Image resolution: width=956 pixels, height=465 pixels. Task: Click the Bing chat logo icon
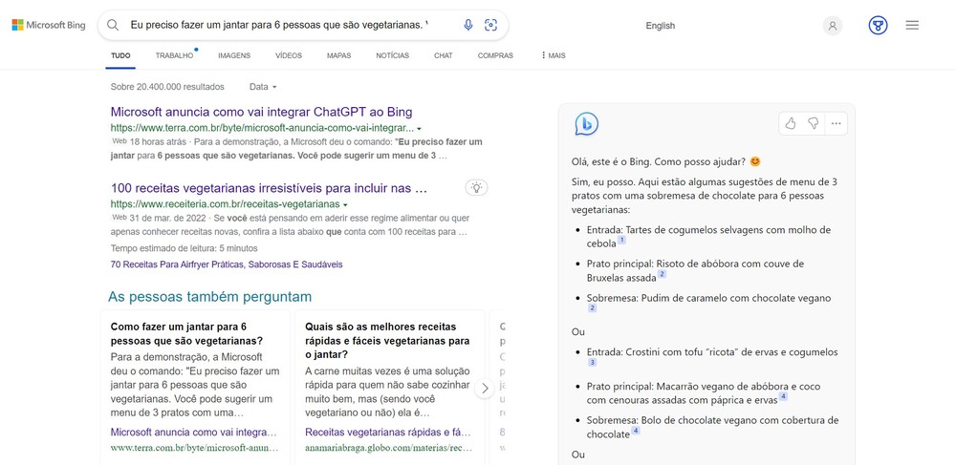(587, 124)
